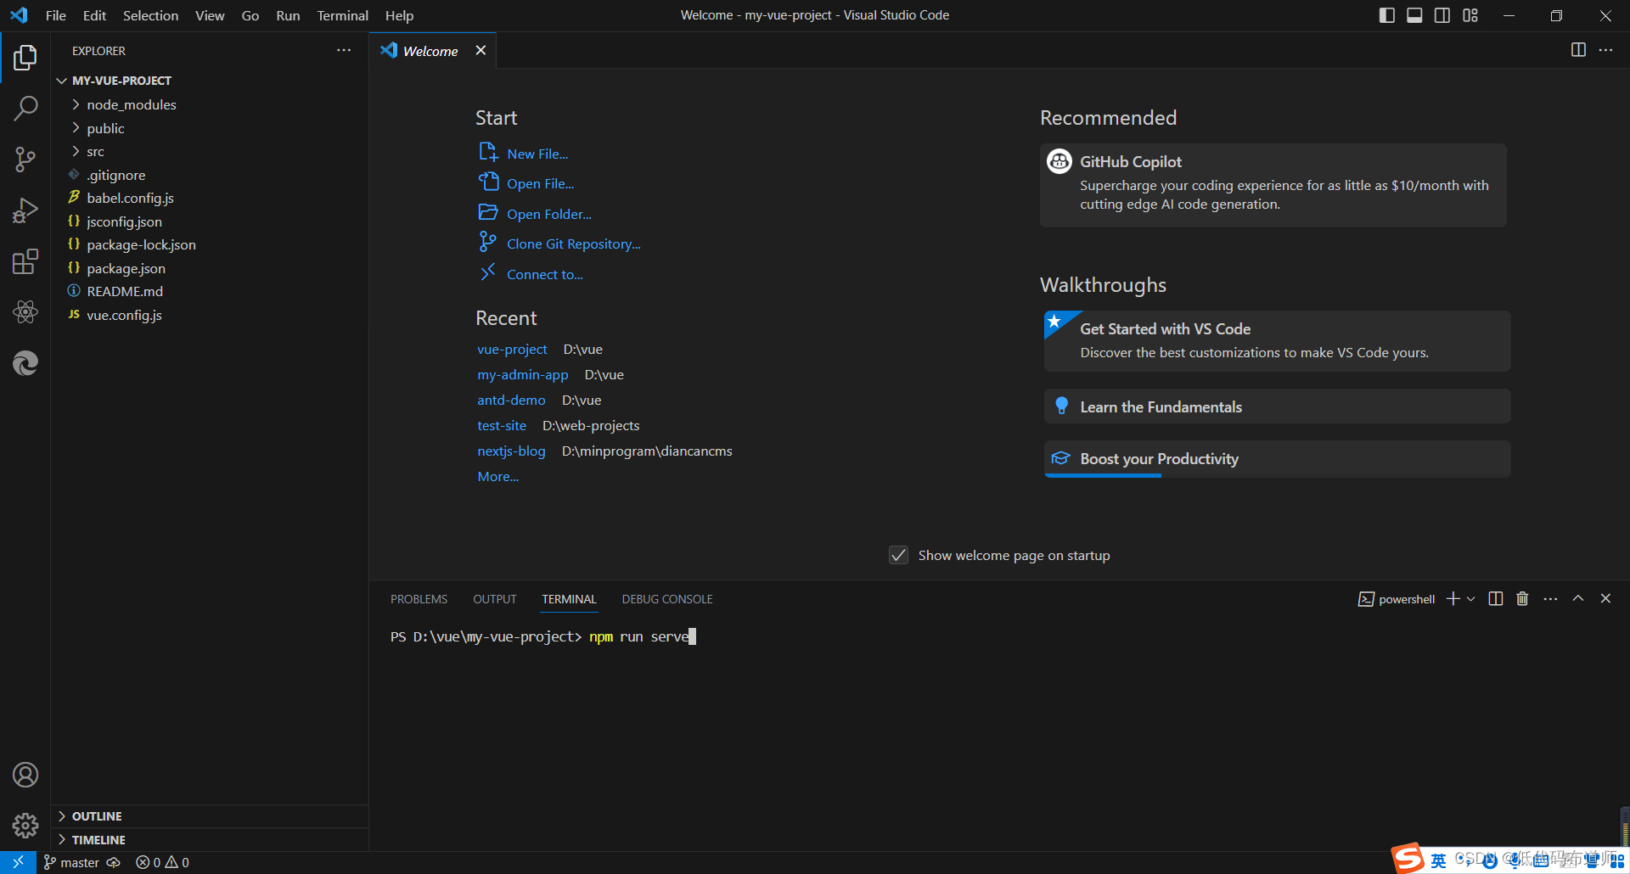Image resolution: width=1630 pixels, height=874 pixels.
Task: Click the Synchronize Changes cloud icon
Action: tap(114, 862)
